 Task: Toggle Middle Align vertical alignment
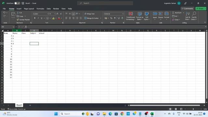coord(70,14)
